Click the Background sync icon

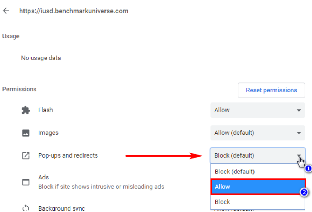(26, 208)
